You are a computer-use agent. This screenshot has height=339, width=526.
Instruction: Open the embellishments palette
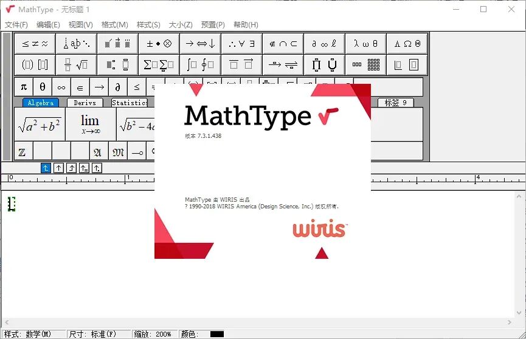[x=118, y=44]
